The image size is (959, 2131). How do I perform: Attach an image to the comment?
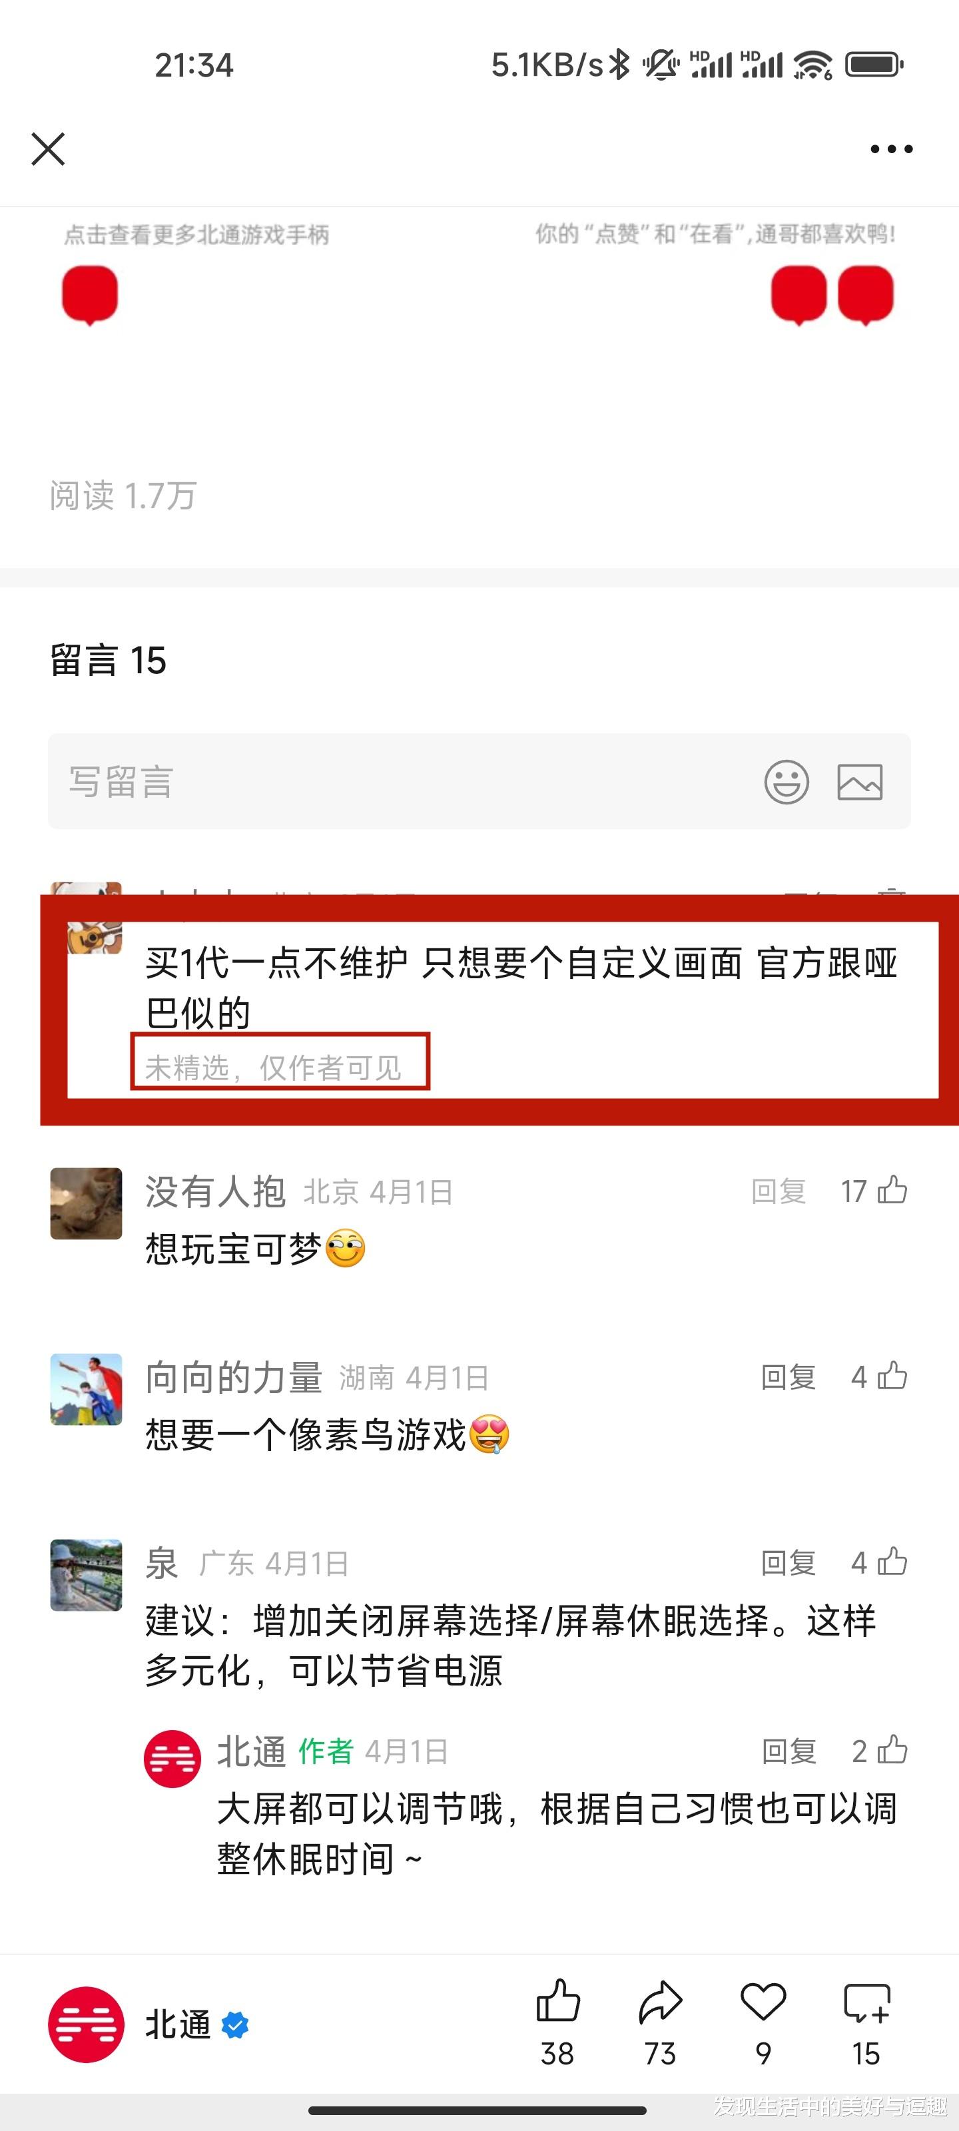860,782
